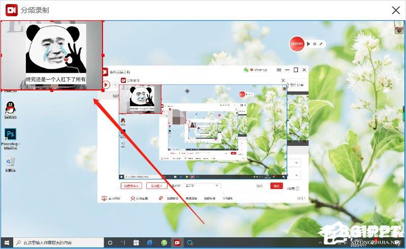Stop recording with the square stop button

coord(315,44)
